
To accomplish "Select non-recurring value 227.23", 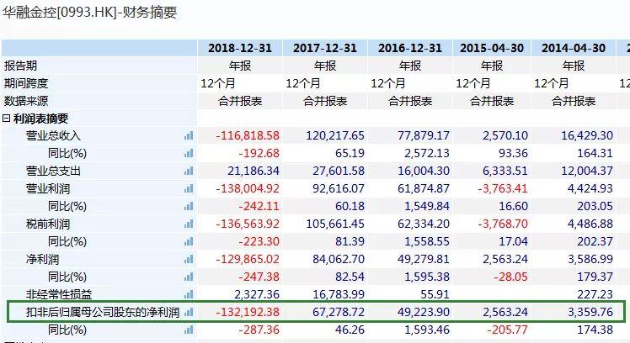I will 595,294.
